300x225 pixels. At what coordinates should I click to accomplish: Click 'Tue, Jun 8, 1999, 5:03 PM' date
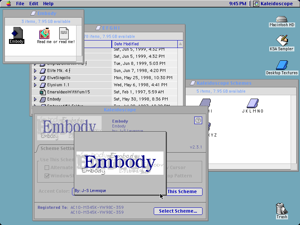coord(139,63)
